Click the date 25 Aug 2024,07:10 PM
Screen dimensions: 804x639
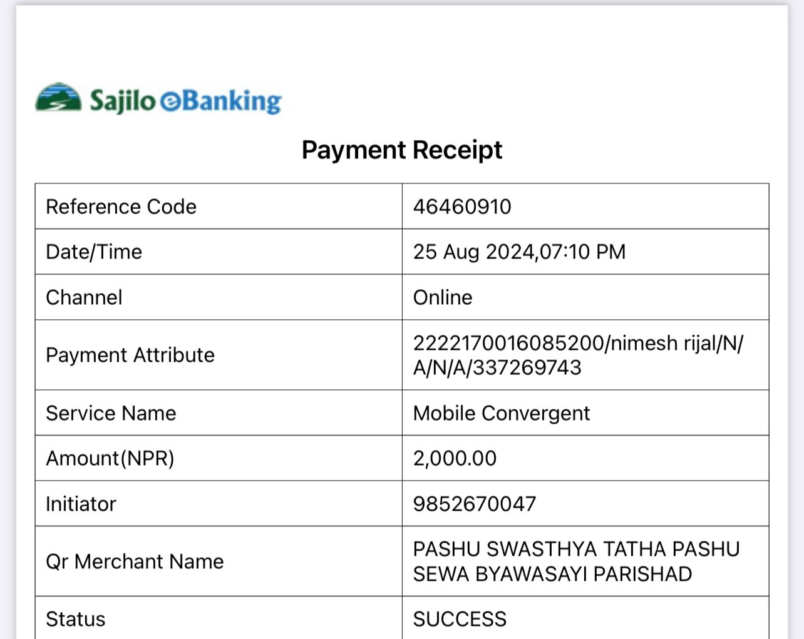(519, 252)
